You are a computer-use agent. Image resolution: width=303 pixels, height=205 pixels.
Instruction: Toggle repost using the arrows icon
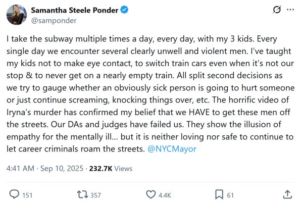click(x=81, y=194)
